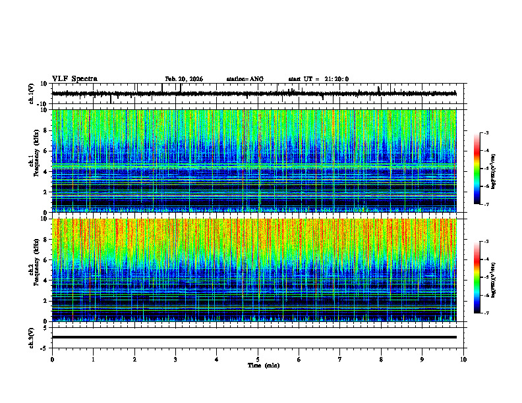The image size is (522, 403).
Task: Click the "1" tick on the Time axis
Action: coord(93,360)
